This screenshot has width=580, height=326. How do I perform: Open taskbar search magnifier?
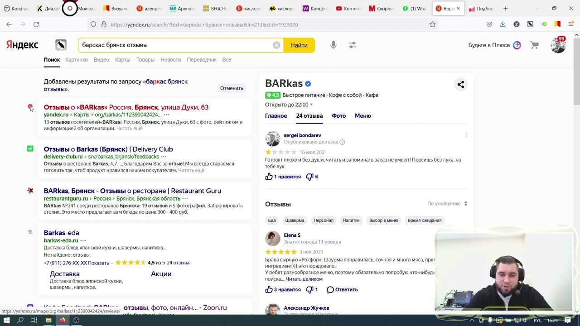tap(20, 320)
